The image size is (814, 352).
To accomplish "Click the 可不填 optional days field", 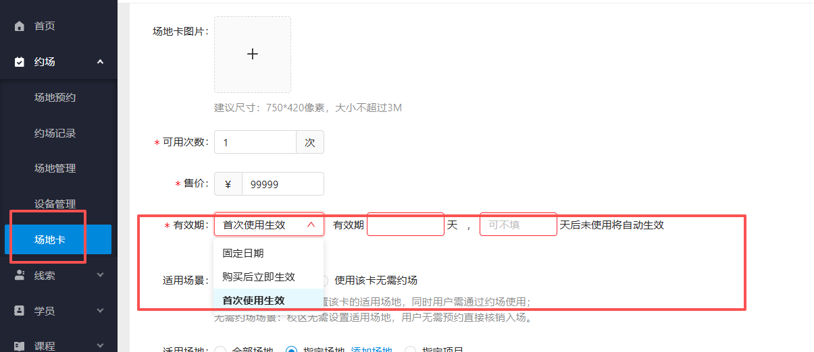I will point(518,225).
